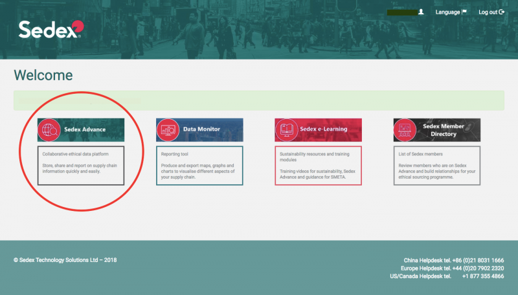Open the Data Monitor tile title
Image resolution: width=518 pixels, height=295 pixels.
coord(201,129)
